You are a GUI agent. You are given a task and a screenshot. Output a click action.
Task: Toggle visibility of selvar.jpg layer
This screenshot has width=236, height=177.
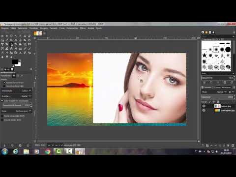click(x=204, y=106)
